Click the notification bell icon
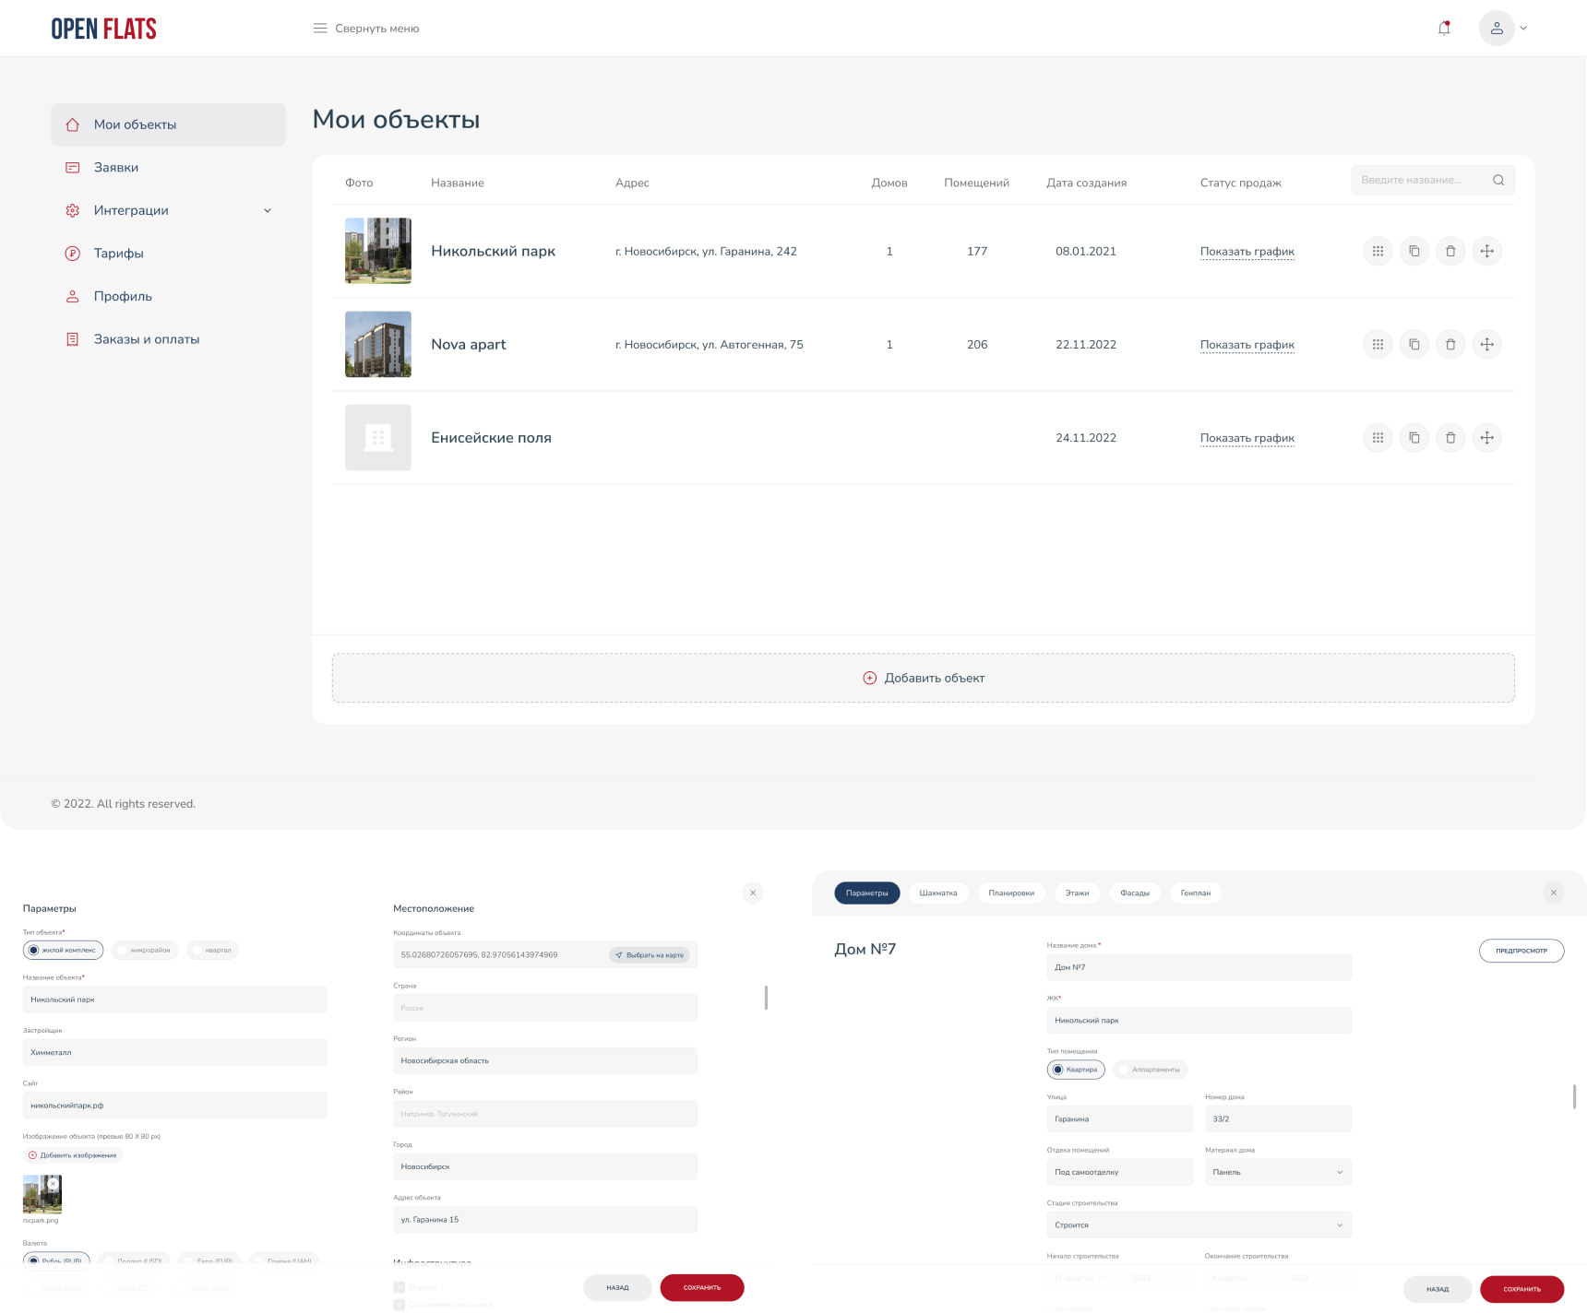1587x1313 pixels. [1444, 29]
